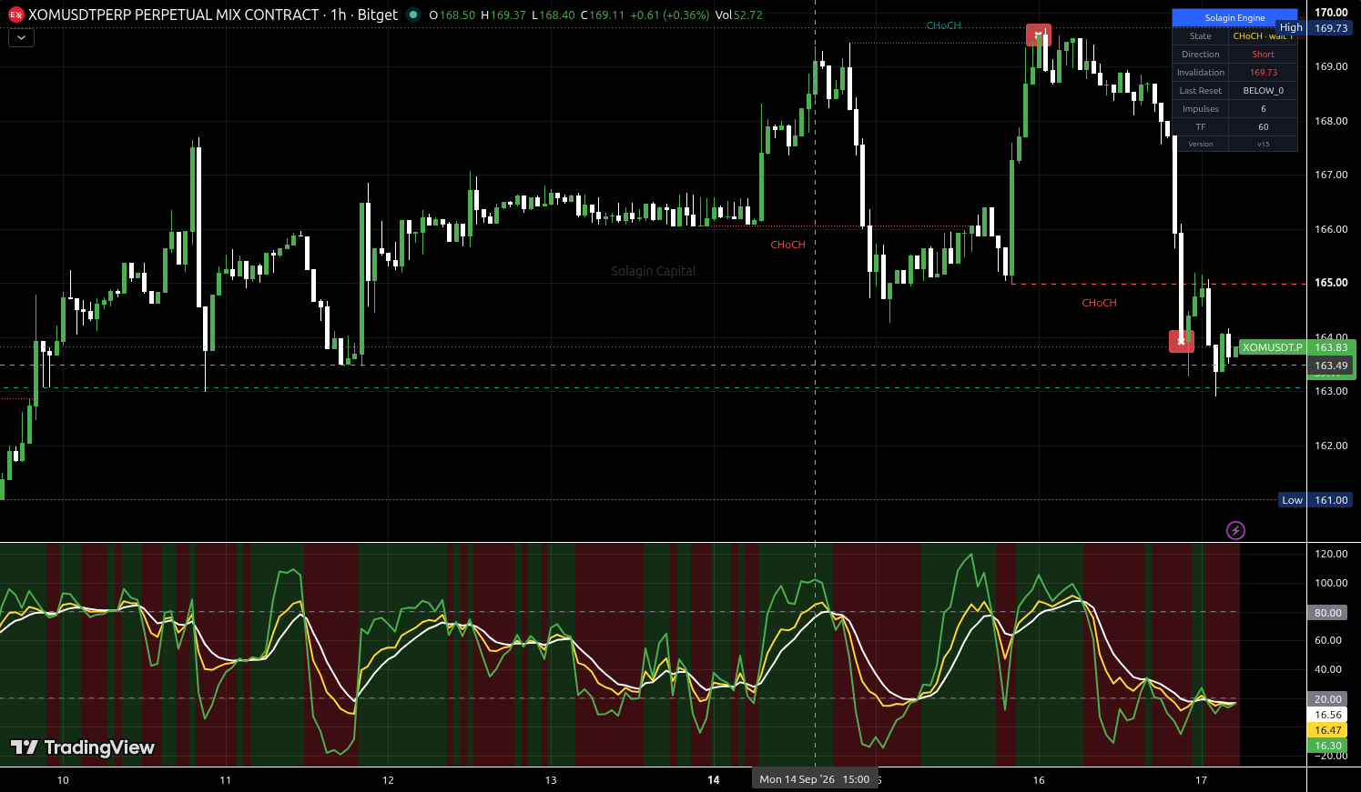Click the red Bitget exchange logo icon
Viewport: 1361px width, 792px height.
click(15, 15)
